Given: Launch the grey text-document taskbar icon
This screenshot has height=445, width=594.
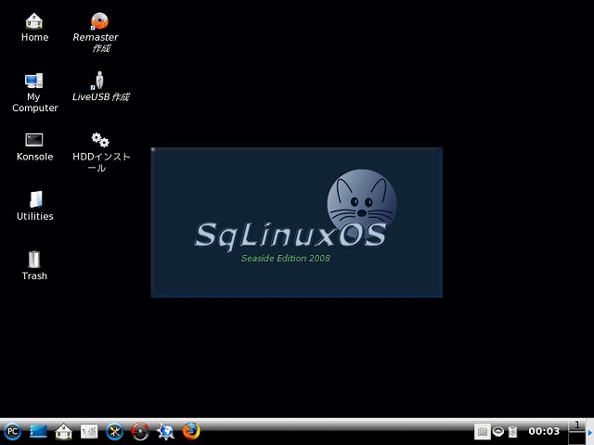Looking at the screenshot, I should click(x=89, y=431).
